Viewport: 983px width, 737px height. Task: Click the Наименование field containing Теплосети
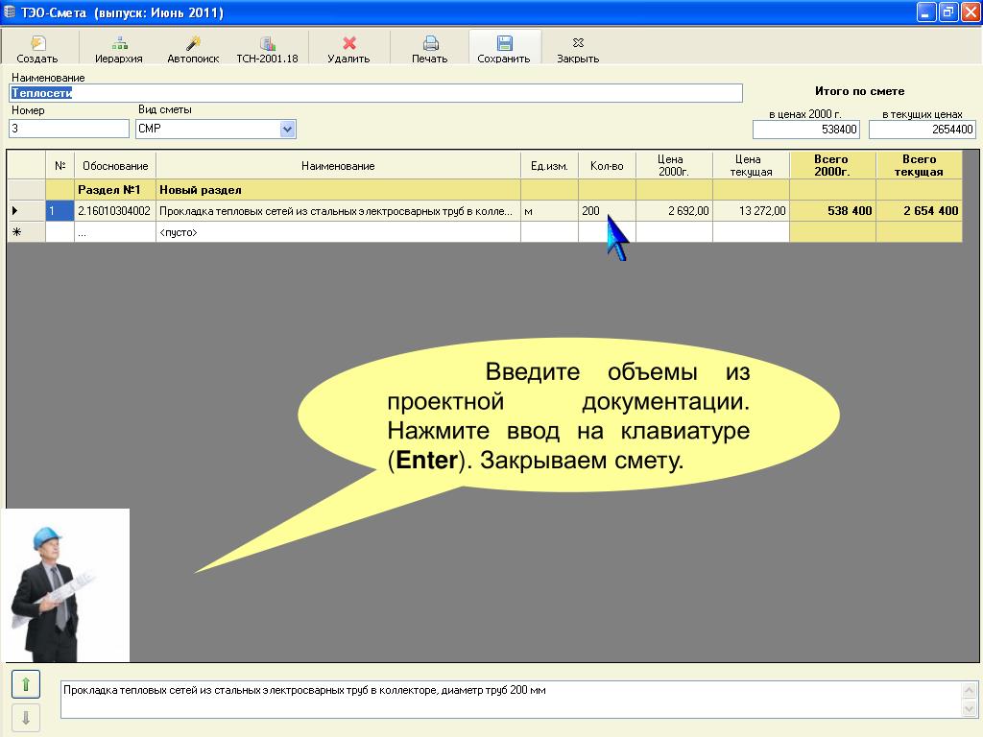pyautogui.click(x=376, y=93)
